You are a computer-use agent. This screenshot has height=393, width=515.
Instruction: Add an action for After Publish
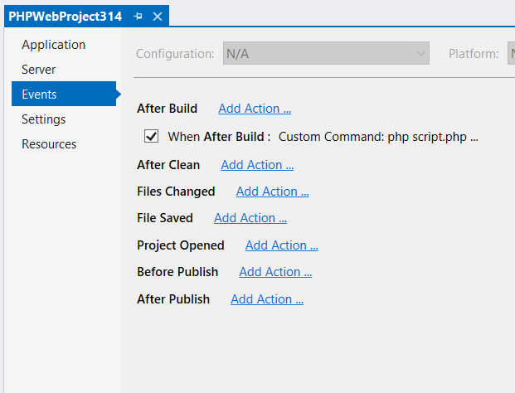267,299
